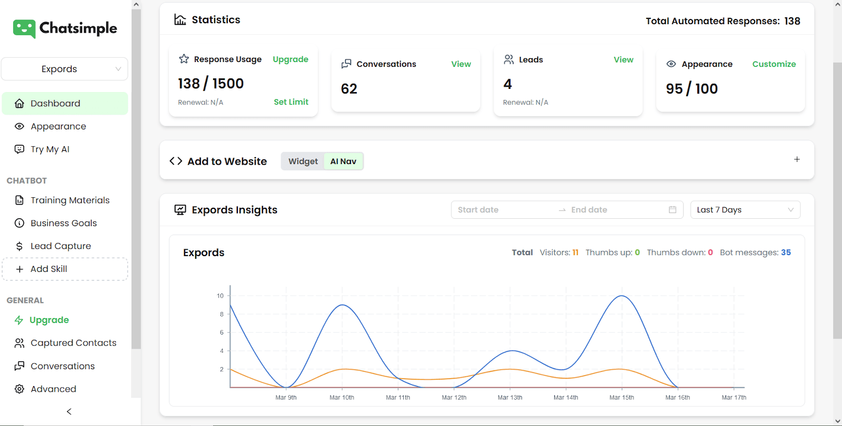Expand the Add to Website section
Viewport: 842px width, 426px height.
[x=797, y=159]
